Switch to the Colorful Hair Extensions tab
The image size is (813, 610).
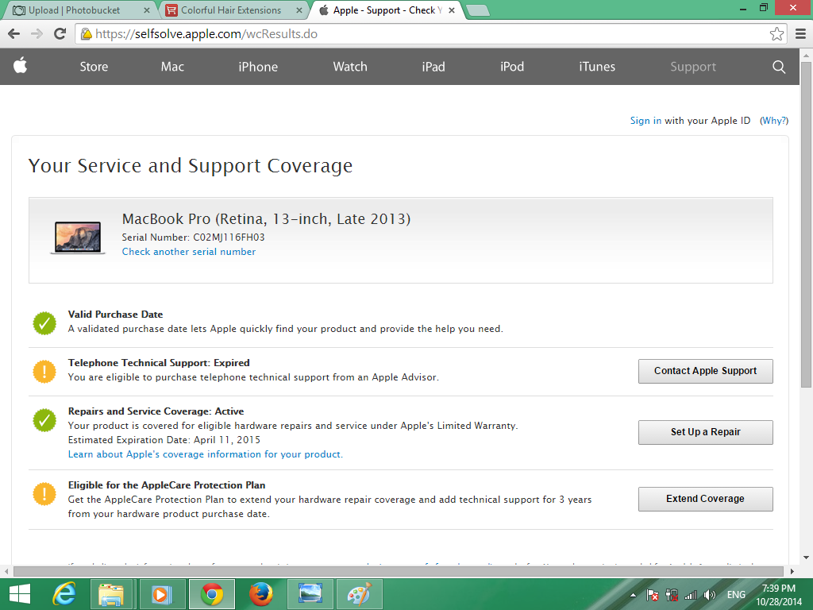231,10
